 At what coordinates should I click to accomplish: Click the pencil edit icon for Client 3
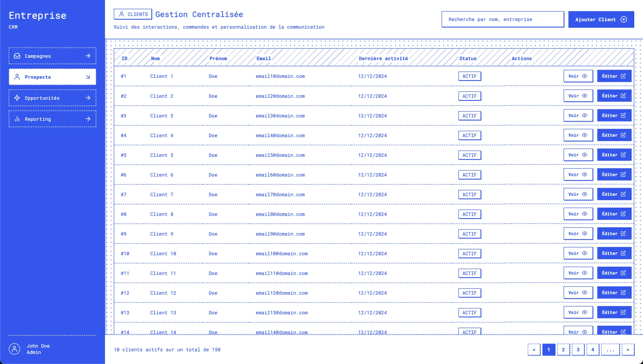click(x=623, y=116)
